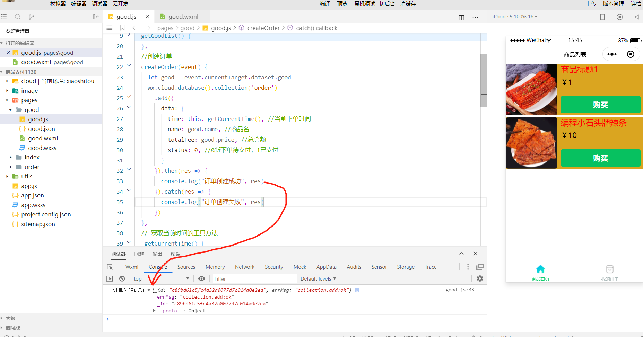Image resolution: width=643 pixels, height=337 pixels.
Task: Collapse the logged object in console
Action: [x=149, y=290]
